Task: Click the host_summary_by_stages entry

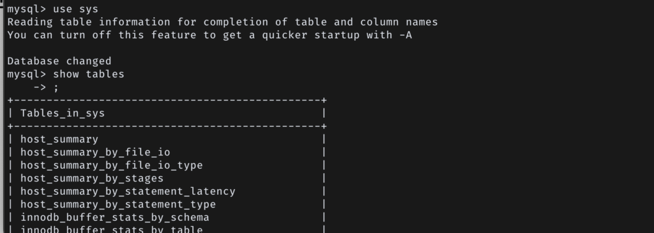Action: pyautogui.click(x=92, y=178)
